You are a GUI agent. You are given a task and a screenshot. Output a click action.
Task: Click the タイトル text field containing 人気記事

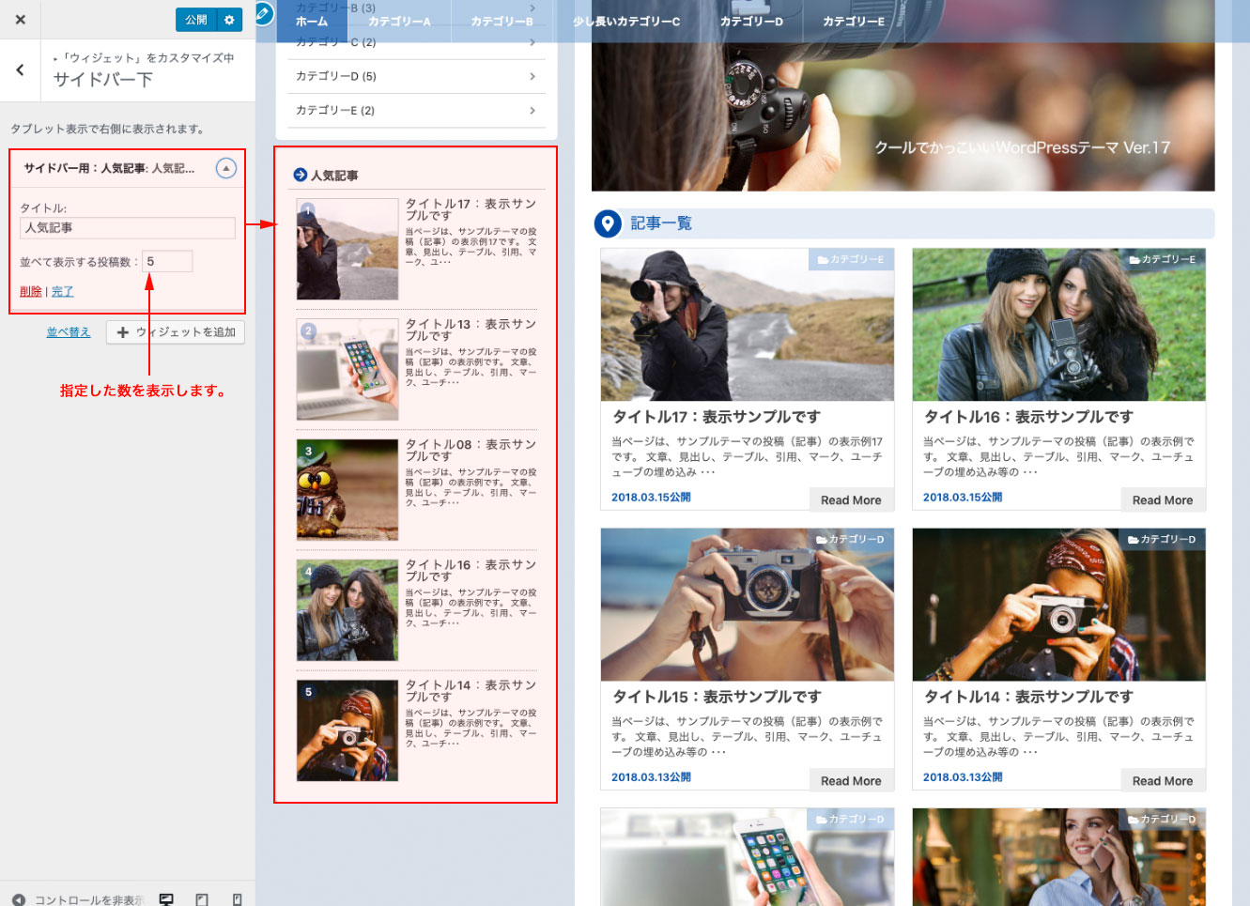128,228
